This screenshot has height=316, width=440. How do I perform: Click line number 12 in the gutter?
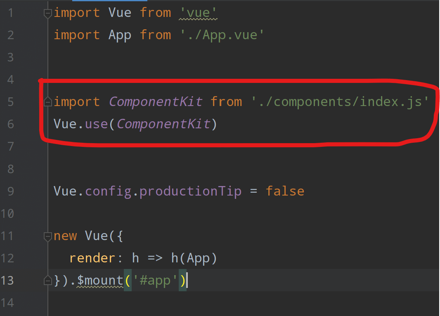[7, 258]
